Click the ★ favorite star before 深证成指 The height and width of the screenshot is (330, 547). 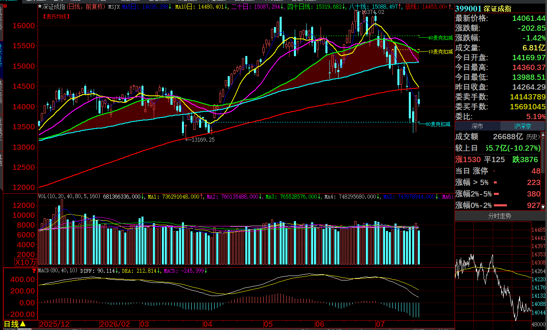pyautogui.click(x=40, y=7)
